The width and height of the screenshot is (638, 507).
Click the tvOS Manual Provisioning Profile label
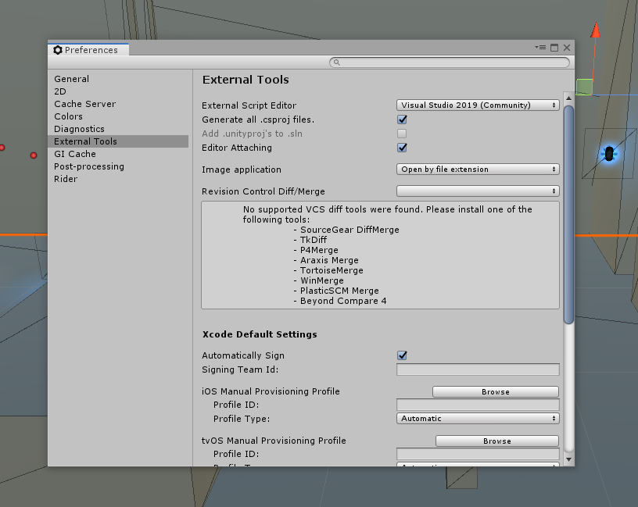(274, 441)
